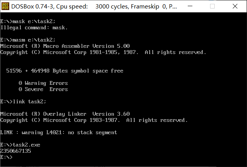The width and height of the screenshot is (247, 167).
Task: Click the DOSBox title bar text
Action: (94, 7)
